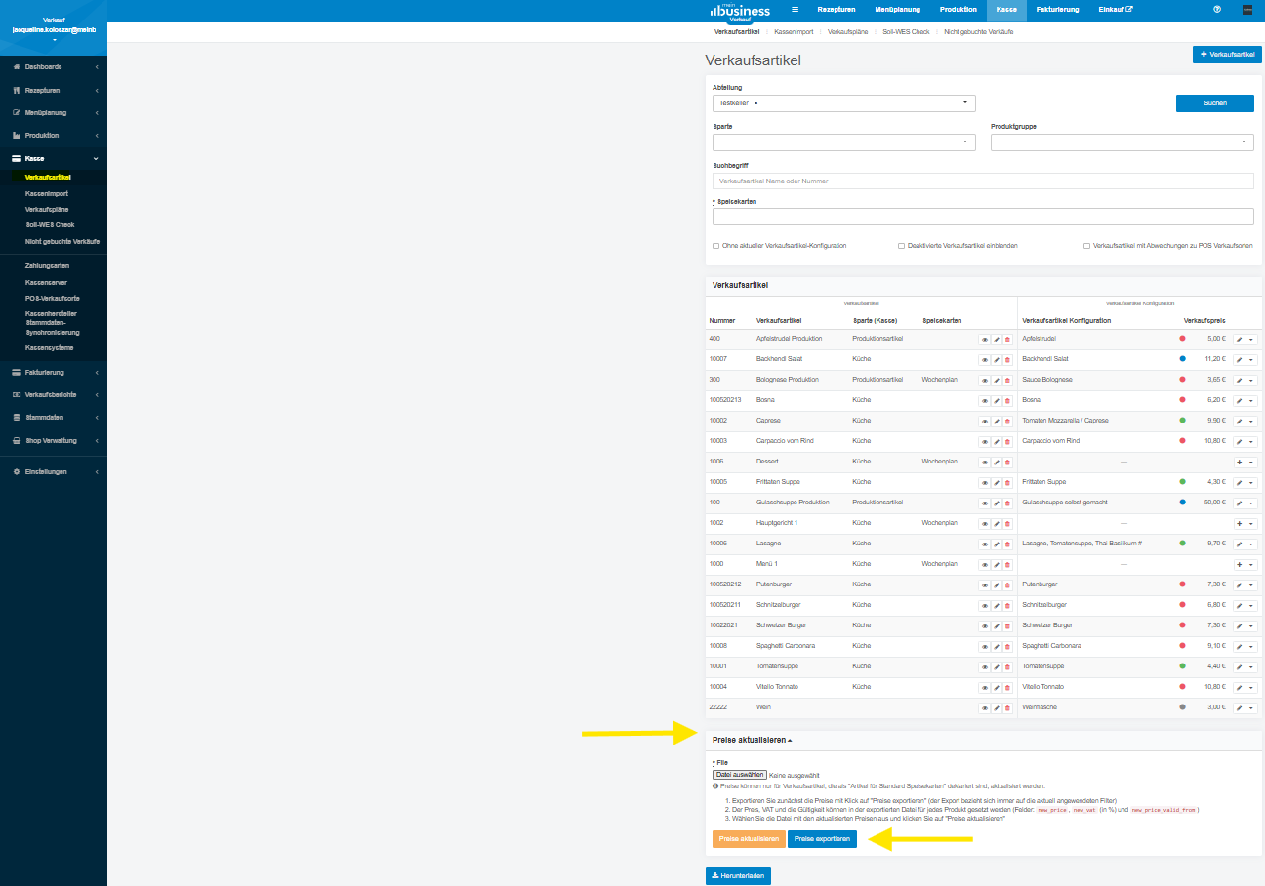The image size is (1265, 886).
Task: Open the help question mark icon
Action: pos(1217,10)
